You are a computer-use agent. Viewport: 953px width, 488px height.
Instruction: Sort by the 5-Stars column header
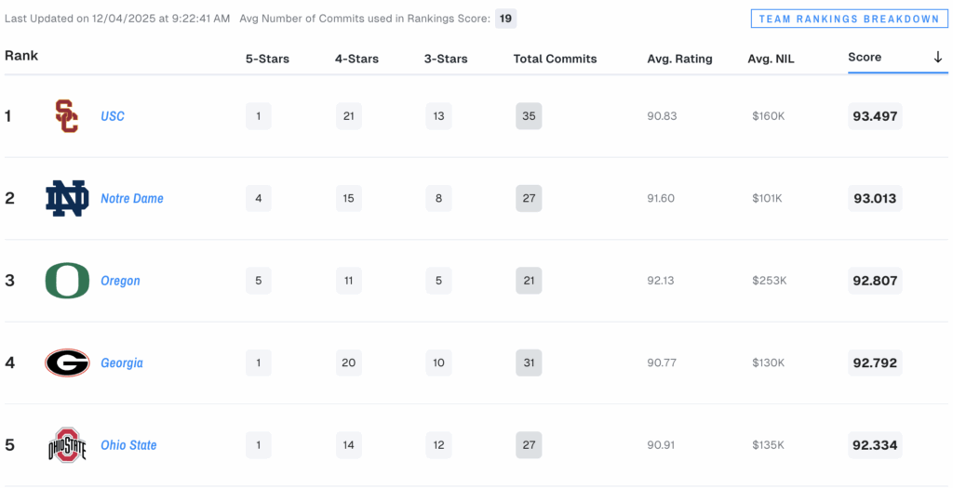point(267,59)
